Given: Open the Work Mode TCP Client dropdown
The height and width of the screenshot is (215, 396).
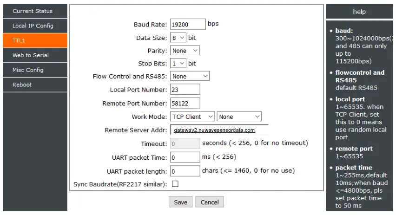Looking at the screenshot, I should click(x=192, y=117).
